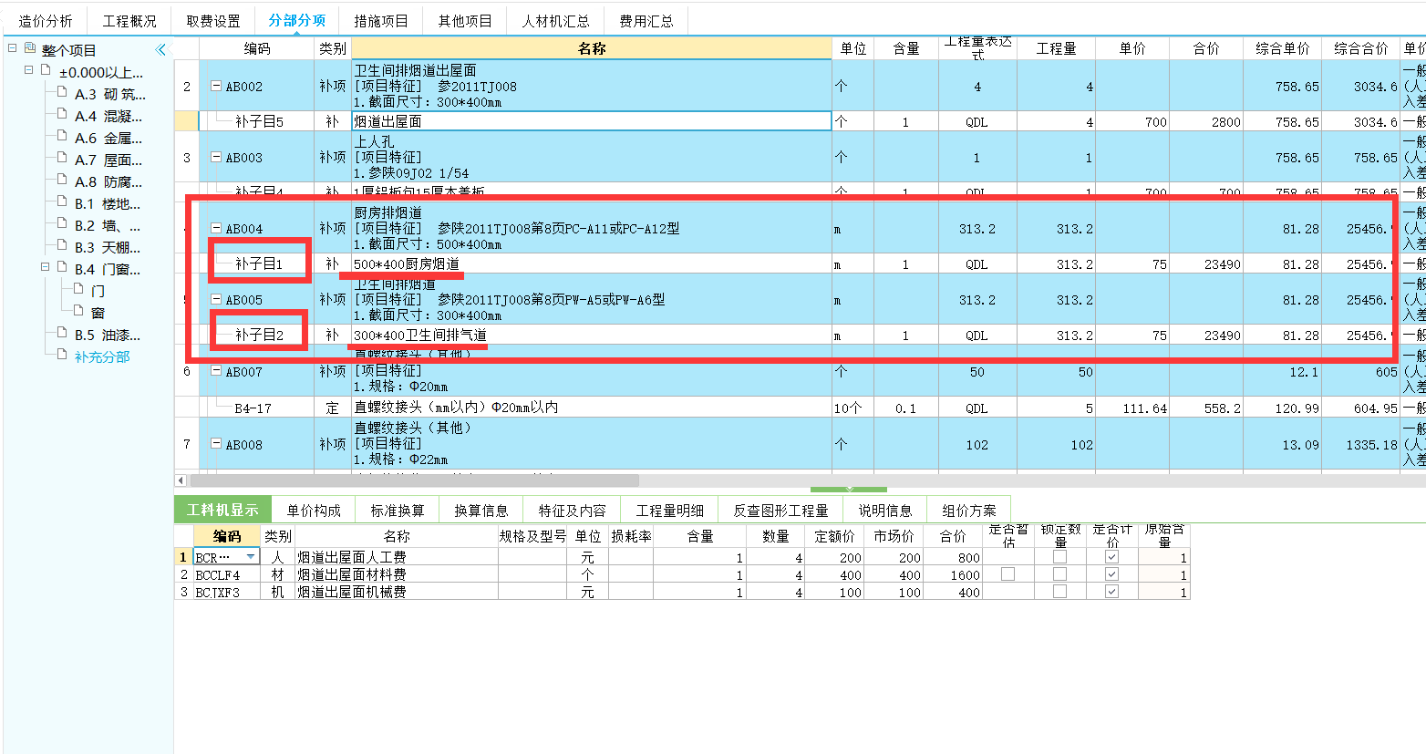The height and width of the screenshot is (754, 1426).
Task: Switch to the 工程概况 tab
Action: click(129, 20)
